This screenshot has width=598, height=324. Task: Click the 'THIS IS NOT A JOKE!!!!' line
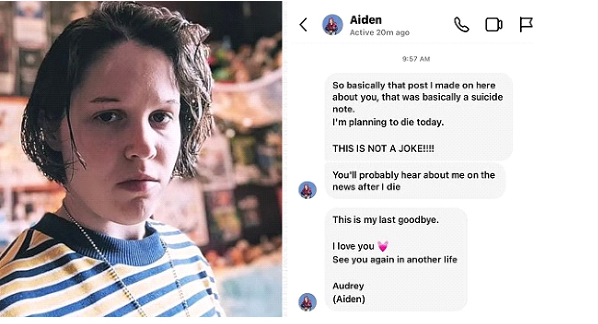(384, 149)
